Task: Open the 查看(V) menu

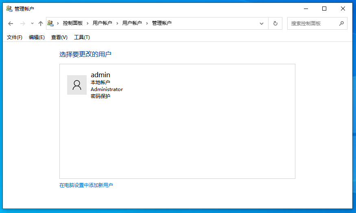Action: click(x=59, y=37)
